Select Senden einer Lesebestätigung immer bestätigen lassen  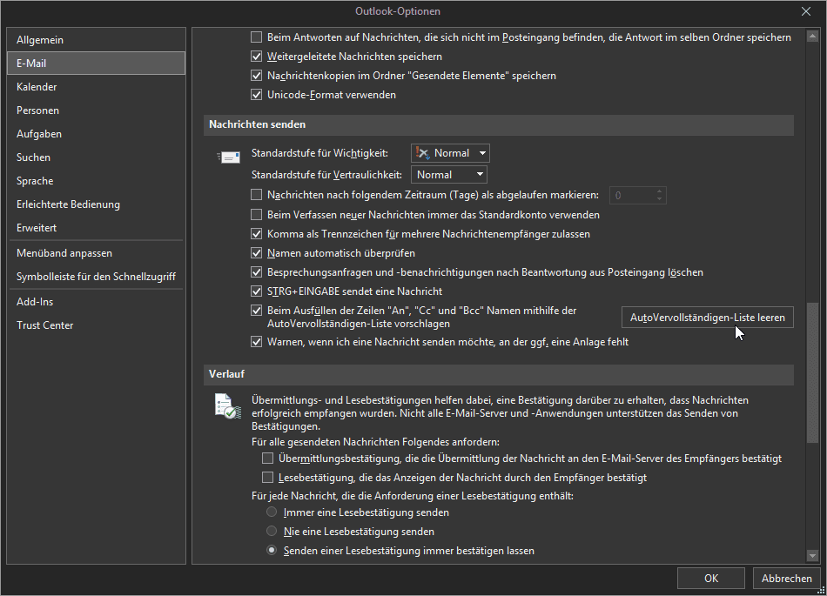click(272, 550)
